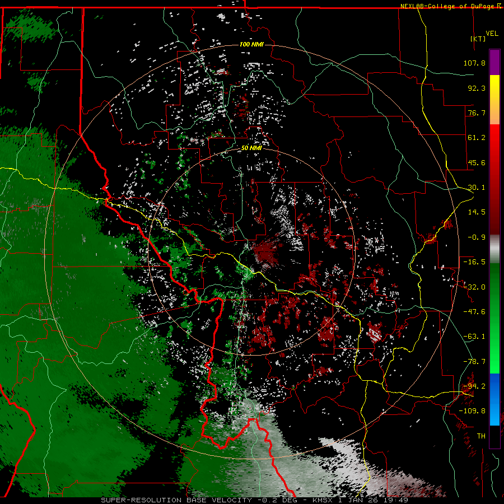Screen dimensions: 504x504
Task: Click the yellow segment of the velocity color bar
Action: click(x=494, y=100)
